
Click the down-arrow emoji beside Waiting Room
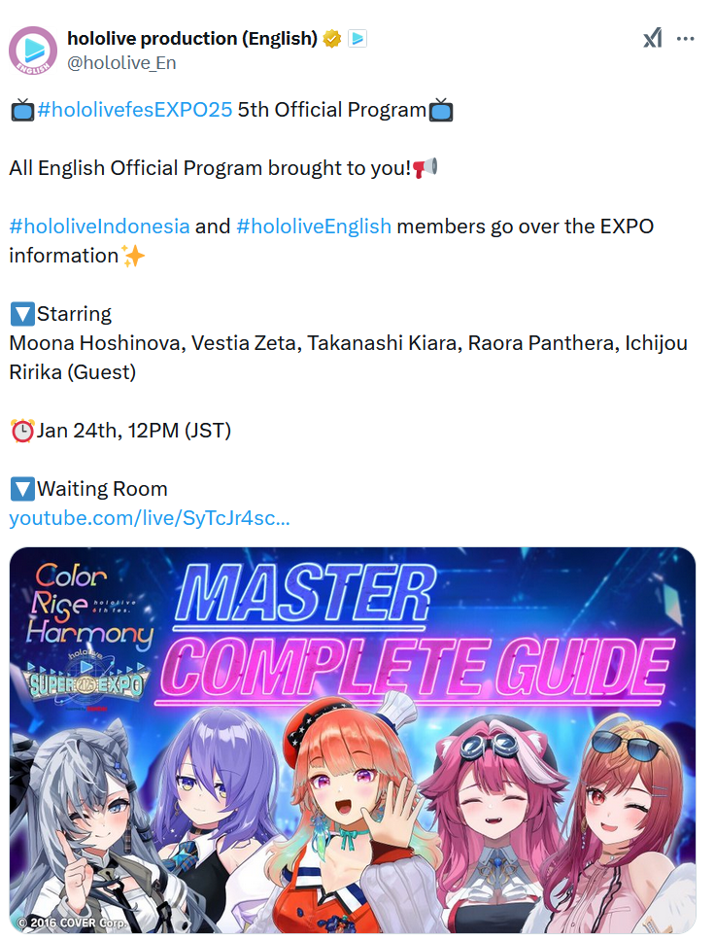pyautogui.click(x=22, y=489)
